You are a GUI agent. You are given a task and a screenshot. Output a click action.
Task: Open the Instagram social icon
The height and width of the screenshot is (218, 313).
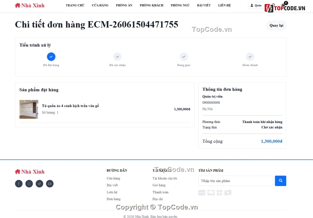pos(29,184)
